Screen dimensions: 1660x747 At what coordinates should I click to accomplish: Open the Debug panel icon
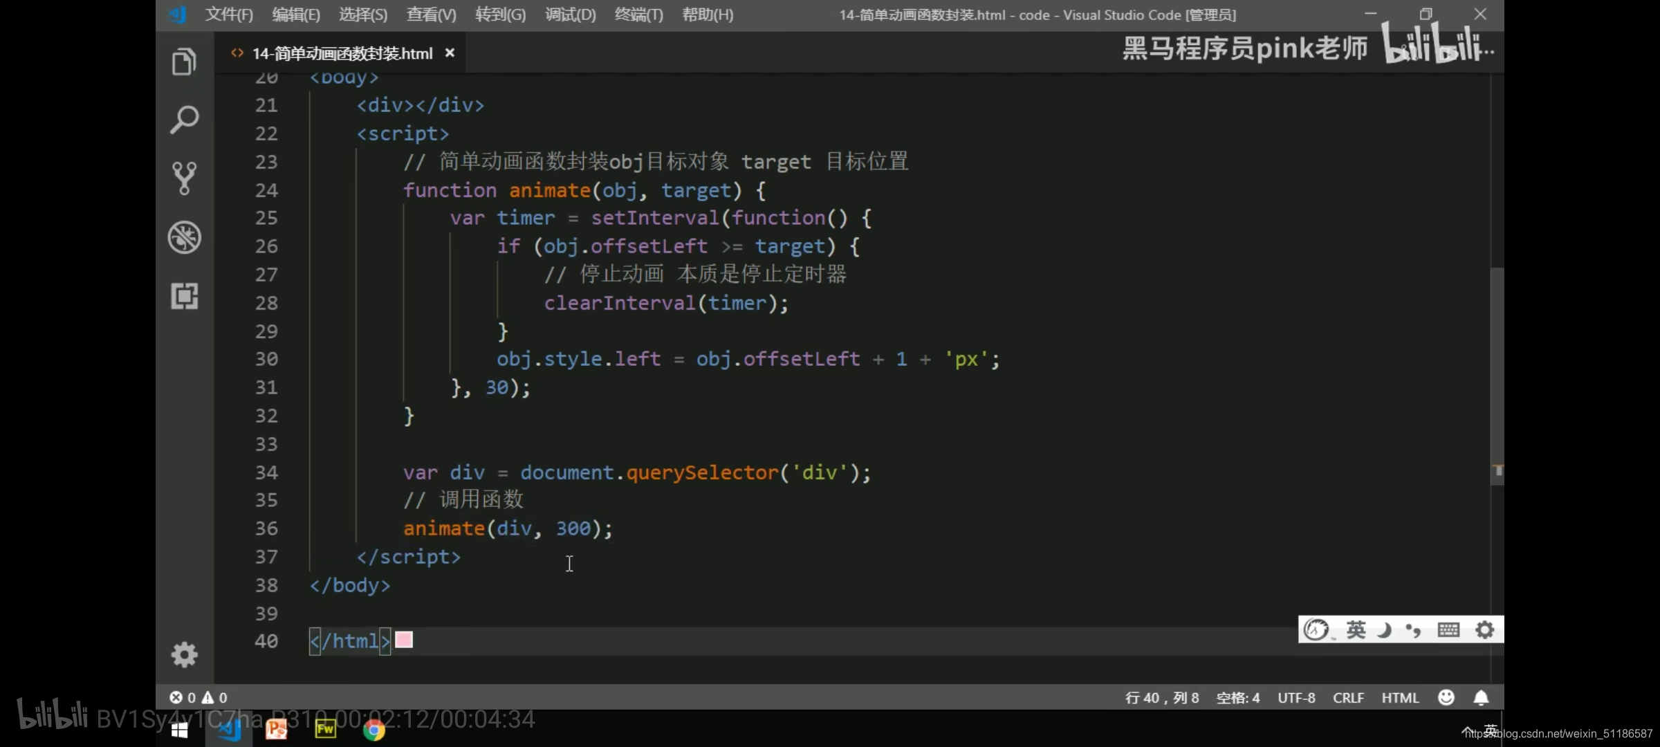point(184,237)
